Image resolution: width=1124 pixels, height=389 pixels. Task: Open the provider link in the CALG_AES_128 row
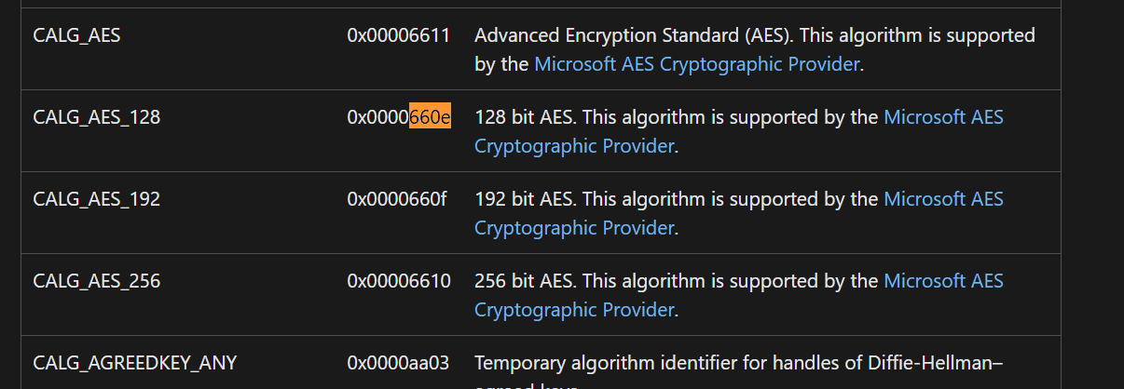(x=739, y=132)
